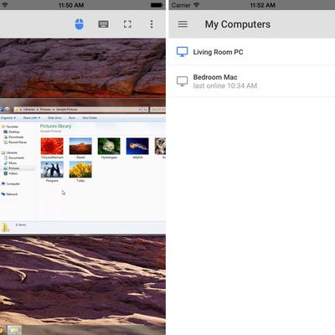
Task: Click the gray monitor icon for Bedroom Mac
Action: [183, 81]
